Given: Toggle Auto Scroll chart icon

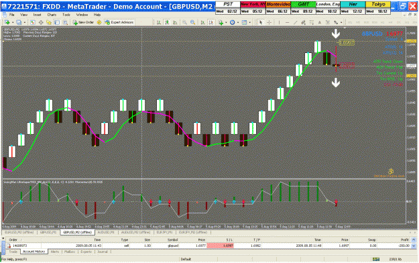Looking at the screenshot, I should pos(203,22).
